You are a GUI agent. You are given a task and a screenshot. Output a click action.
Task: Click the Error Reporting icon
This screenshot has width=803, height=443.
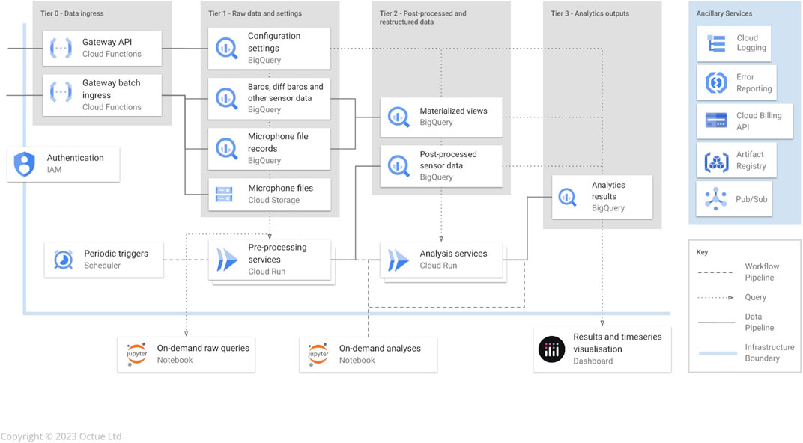point(716,82)
